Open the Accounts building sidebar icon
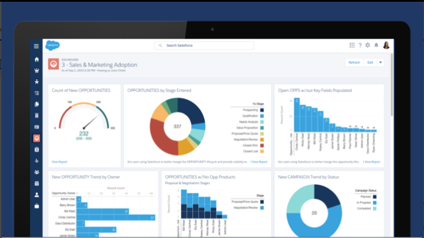424x238 pixels. pyautogui.click(x=36, y=116)
